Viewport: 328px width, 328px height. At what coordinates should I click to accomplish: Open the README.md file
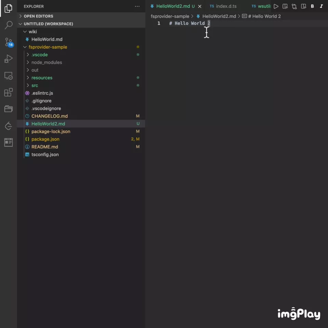[x=81, y=147]
